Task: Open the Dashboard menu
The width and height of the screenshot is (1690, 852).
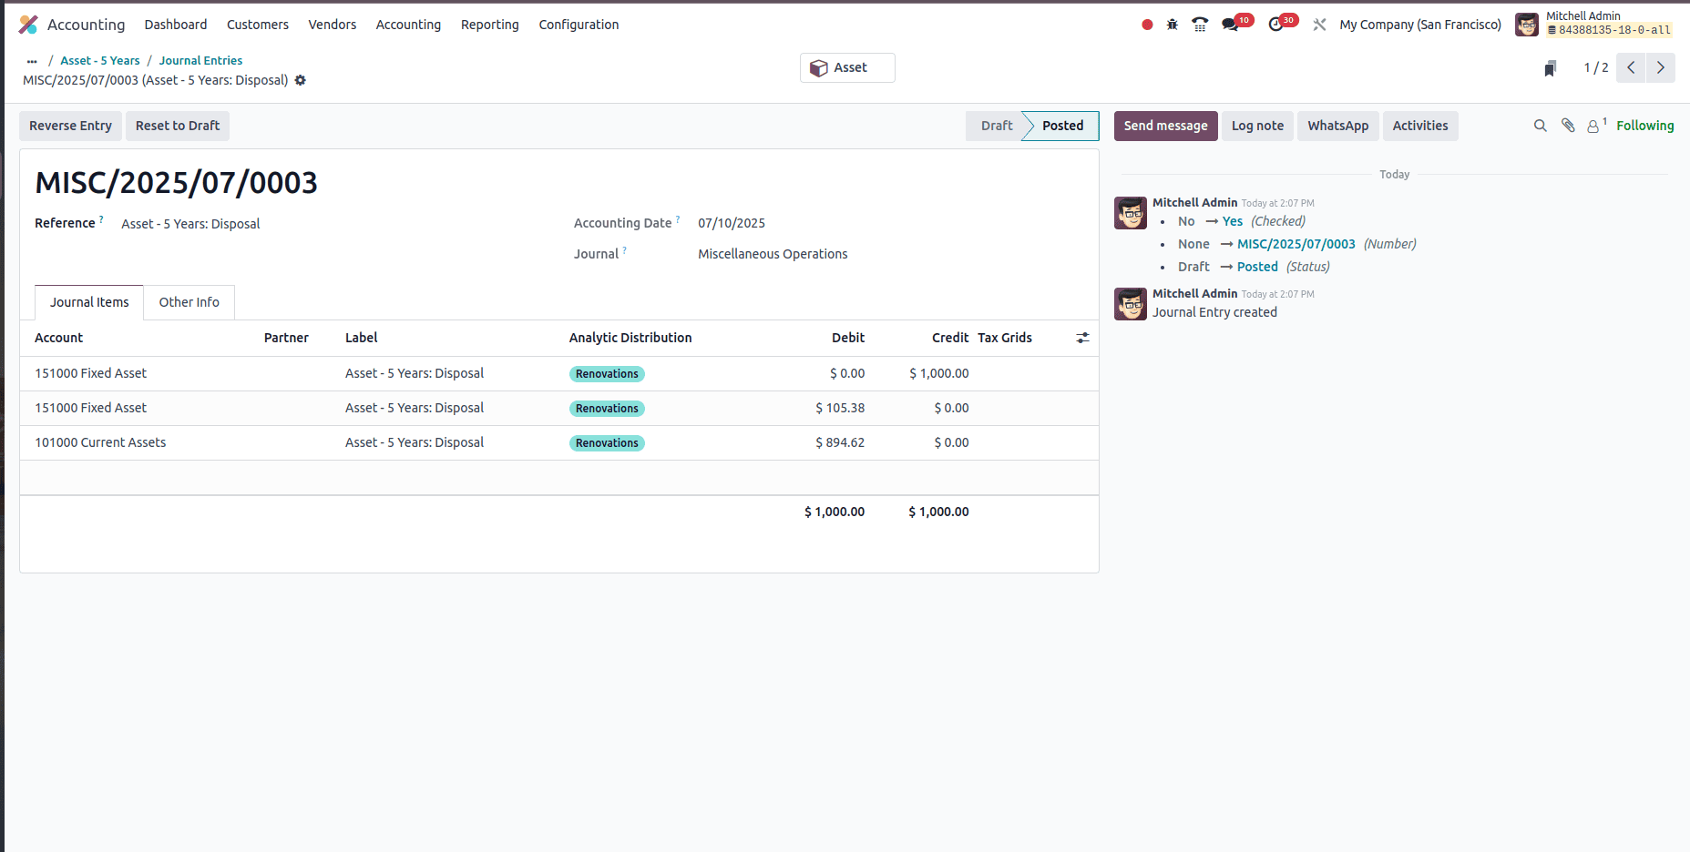Action: [x=176, y=25]
